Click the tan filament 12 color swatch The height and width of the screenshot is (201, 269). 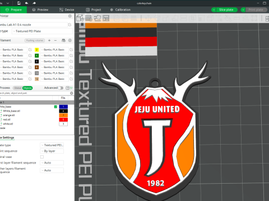pyautogui.click(x=37, y=79)
